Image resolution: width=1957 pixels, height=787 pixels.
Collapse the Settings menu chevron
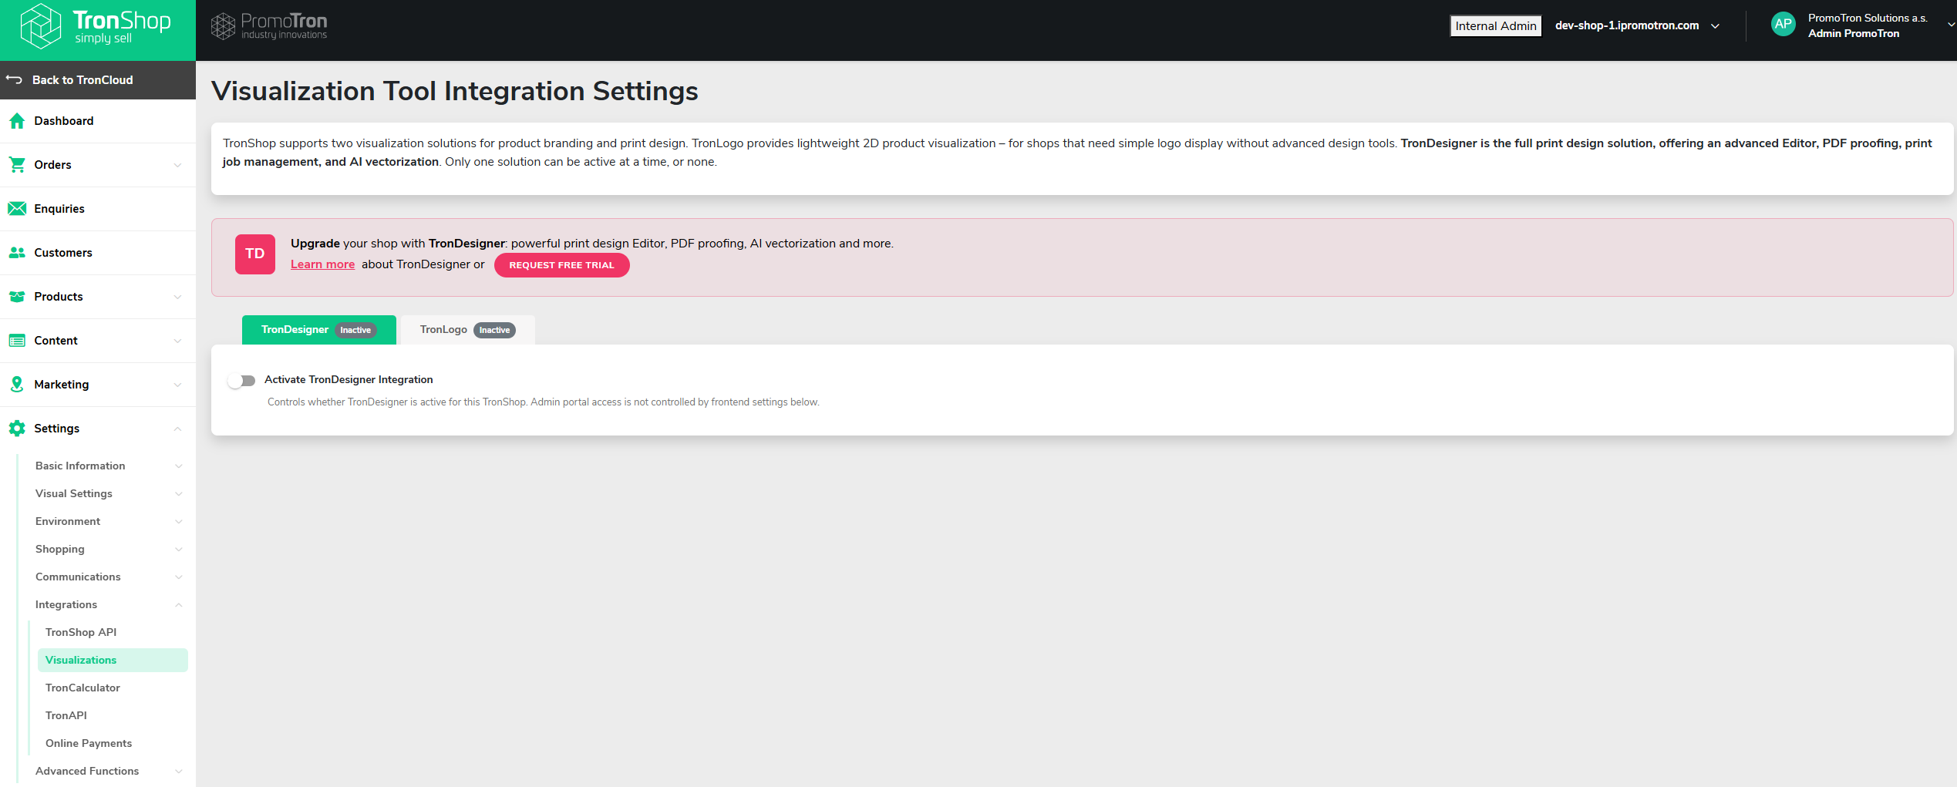(178, 429)
